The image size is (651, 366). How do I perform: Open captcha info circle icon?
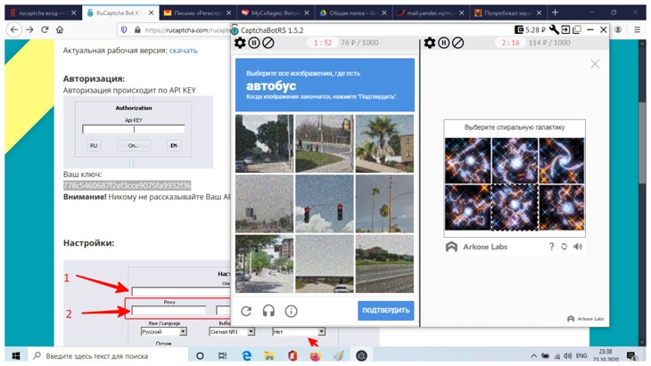(x=291, y=311)
